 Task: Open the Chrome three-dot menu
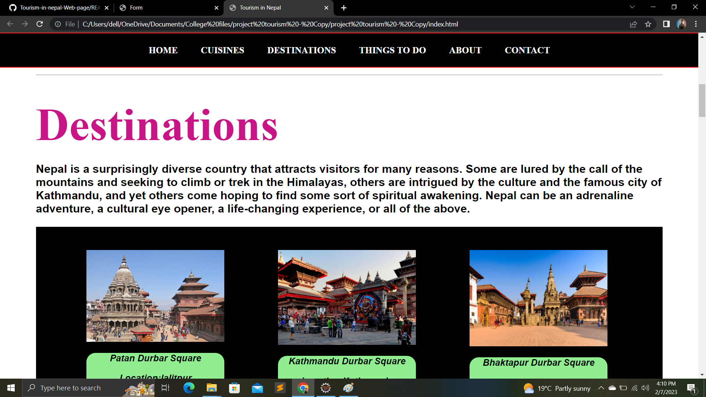696,24
